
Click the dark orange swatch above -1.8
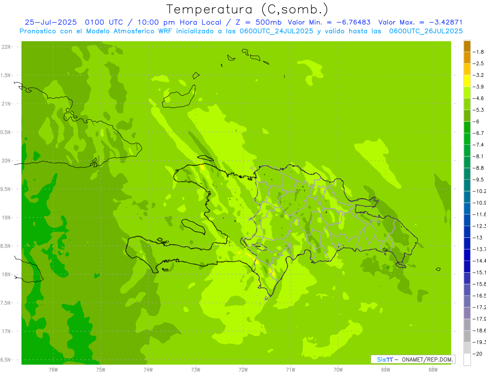(x=467, y=46)
